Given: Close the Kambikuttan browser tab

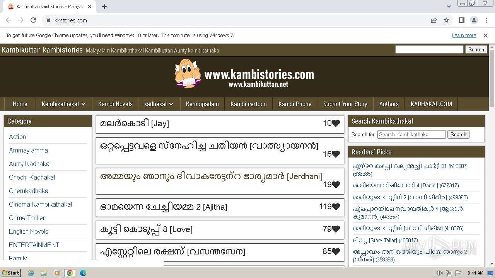Looking at the screenshot, I should 90,7.
